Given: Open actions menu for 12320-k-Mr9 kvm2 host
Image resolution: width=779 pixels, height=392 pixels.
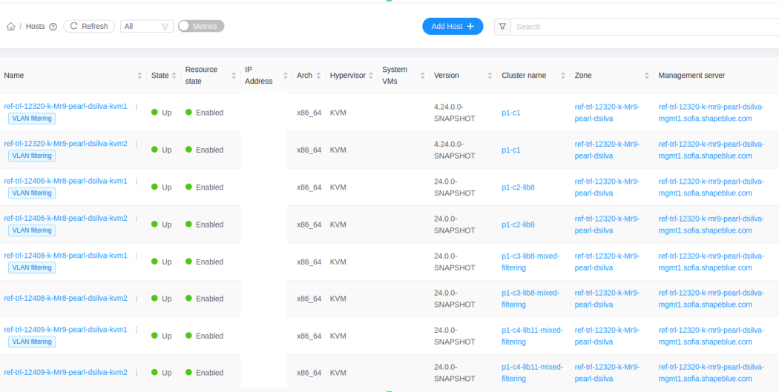Looking at the screenshot, I should 137,144.
